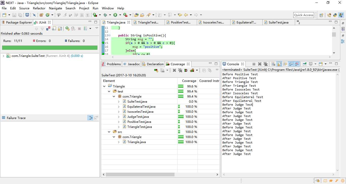Toggle Collapse All in Coverage view

click(x=204, y=70)
